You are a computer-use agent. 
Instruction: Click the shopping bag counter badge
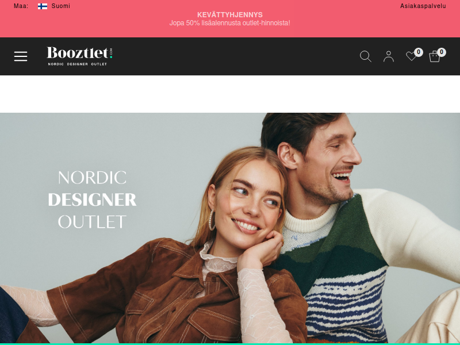[442, 52]
